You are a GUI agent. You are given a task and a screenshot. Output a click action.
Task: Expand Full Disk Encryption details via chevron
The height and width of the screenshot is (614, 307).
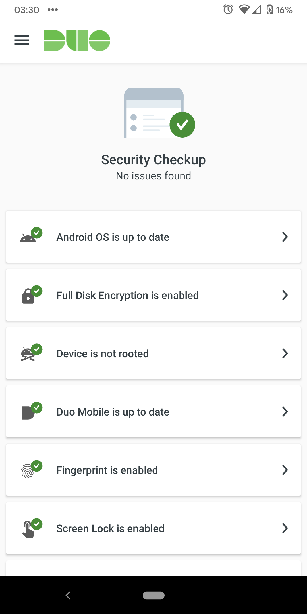[285, 295]
